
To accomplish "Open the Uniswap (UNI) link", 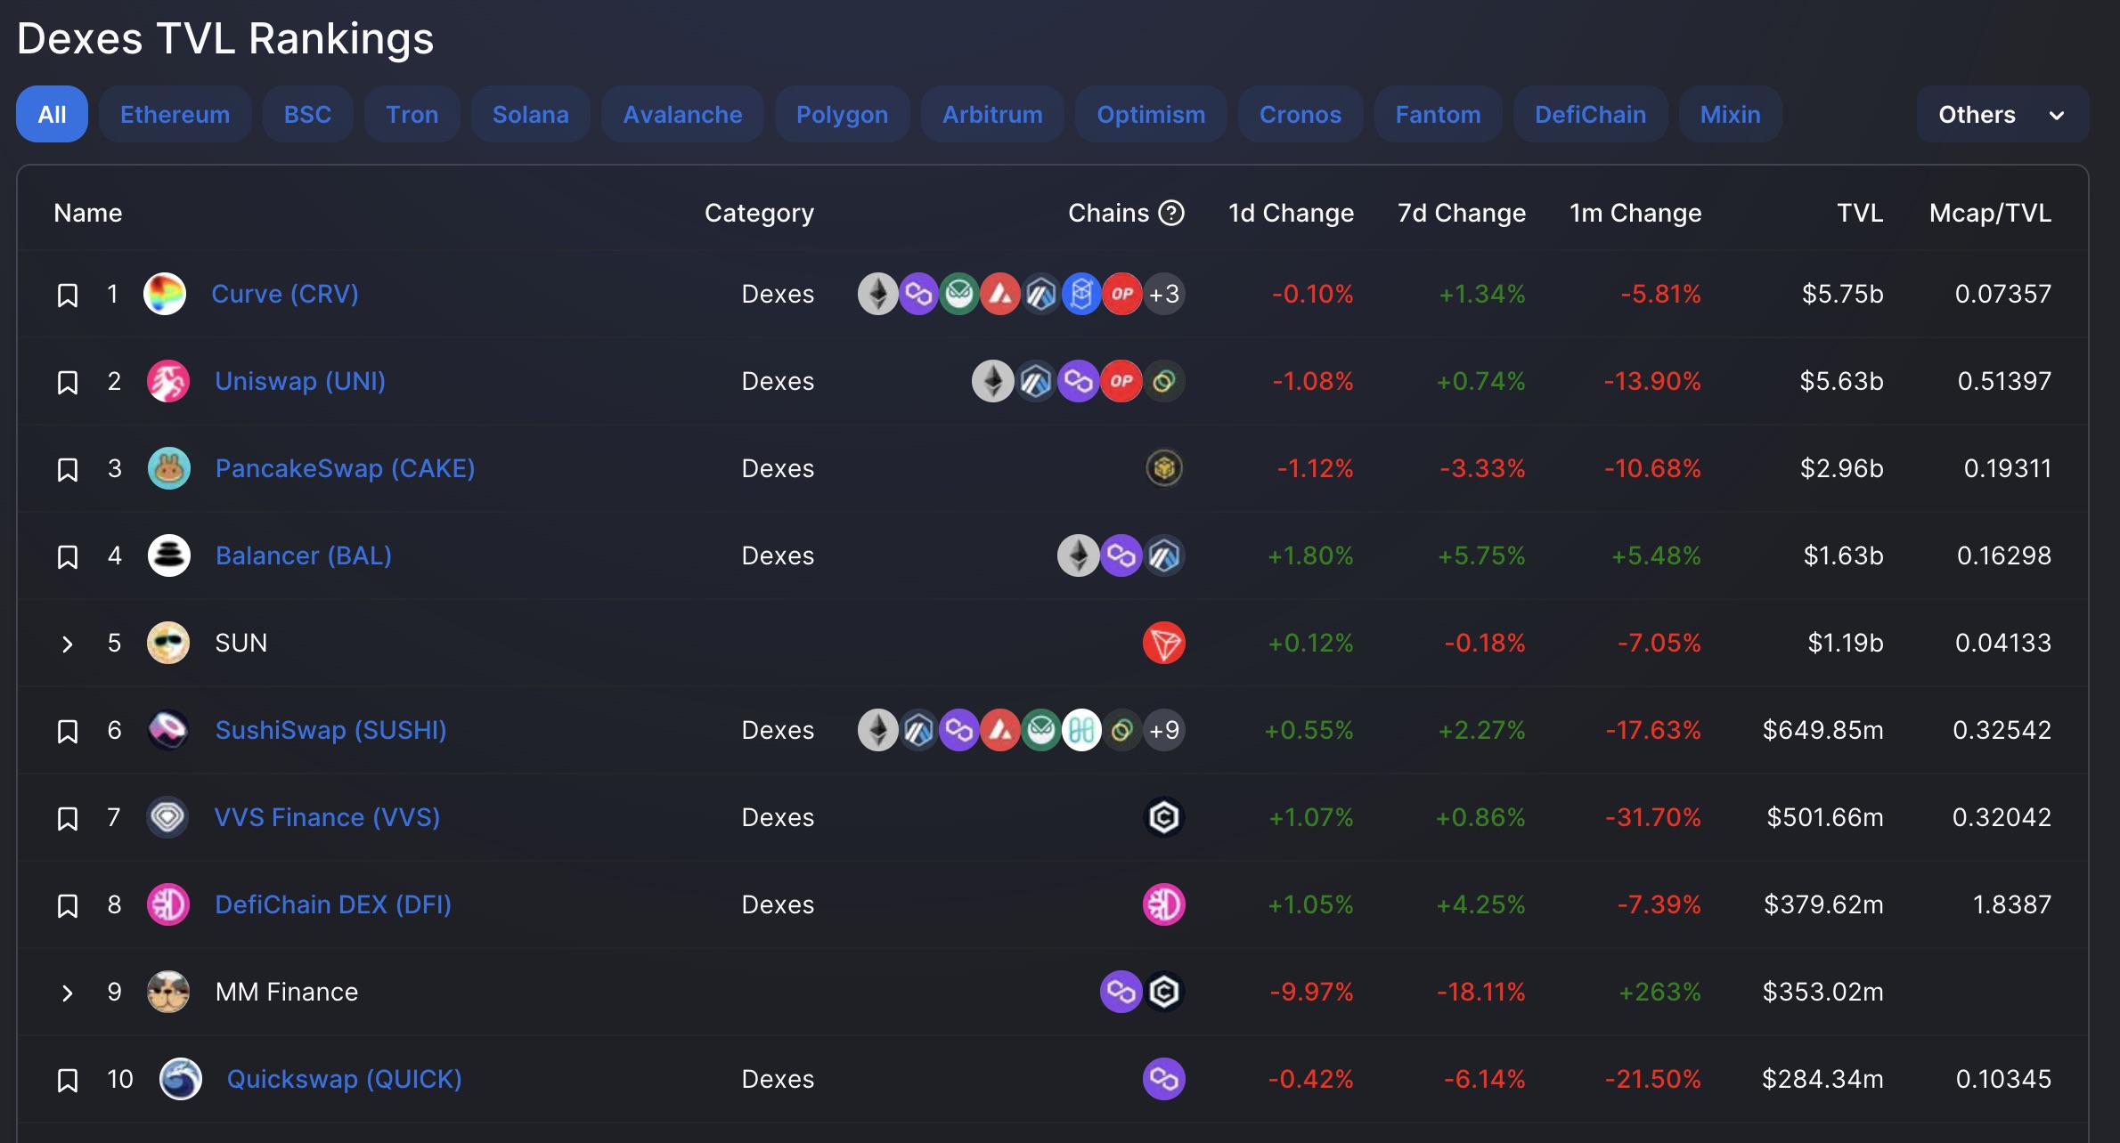I will pos(300,381).
